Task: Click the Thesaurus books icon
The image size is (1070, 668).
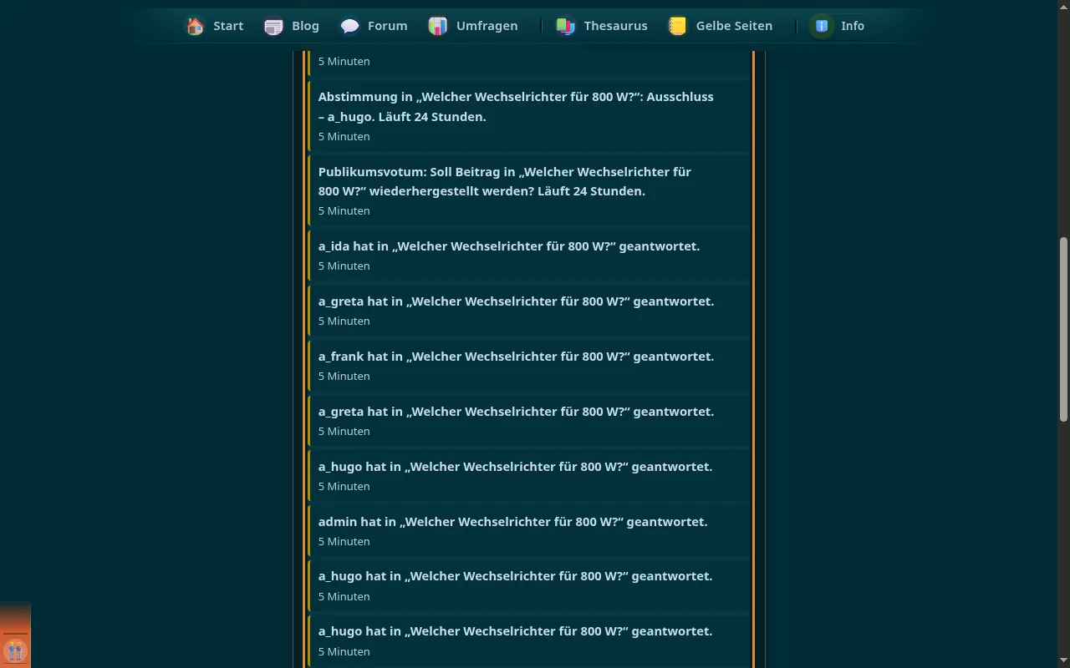Action: (566, 26)
